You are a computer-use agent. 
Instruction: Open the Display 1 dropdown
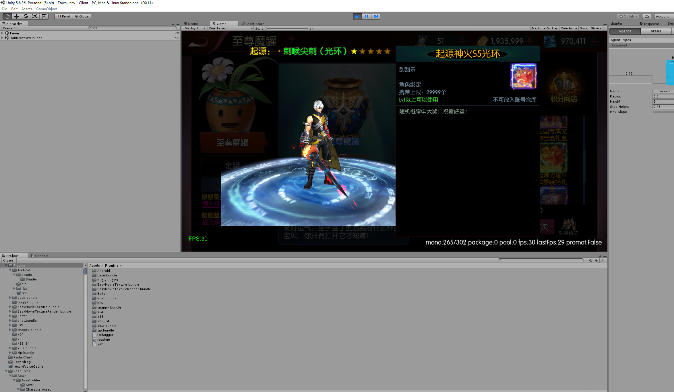coord(195,28)
